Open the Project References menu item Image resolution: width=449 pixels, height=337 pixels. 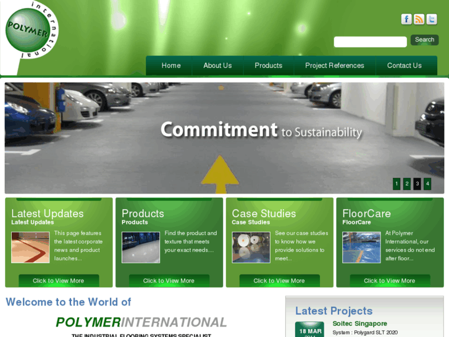335,66
